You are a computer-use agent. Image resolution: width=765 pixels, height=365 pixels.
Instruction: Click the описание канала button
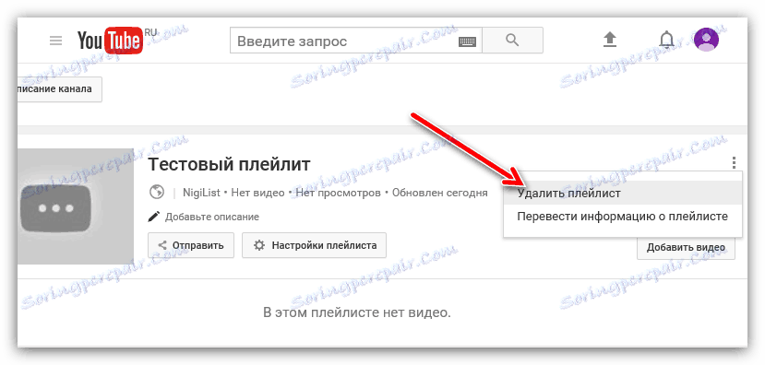tap(60, 89)
